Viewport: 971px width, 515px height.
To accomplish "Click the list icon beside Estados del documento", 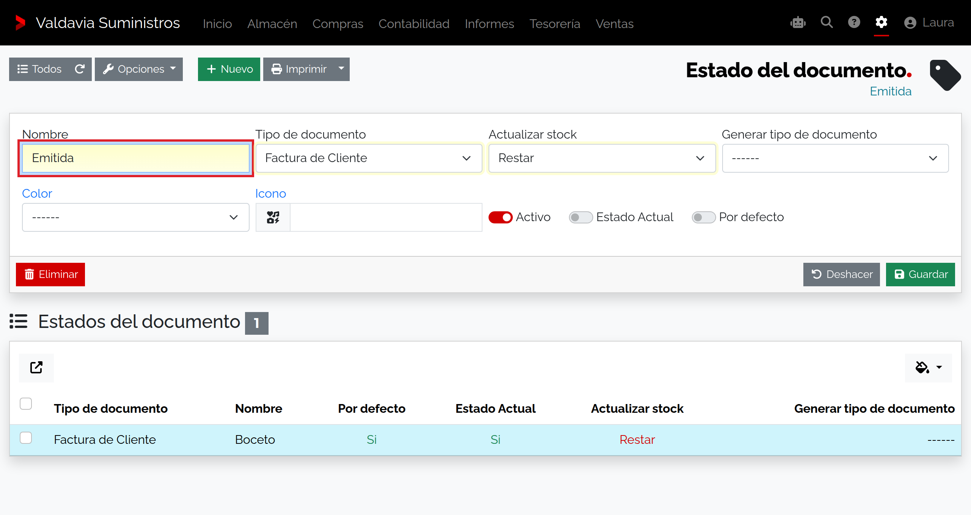I will [x=19, y=321].
